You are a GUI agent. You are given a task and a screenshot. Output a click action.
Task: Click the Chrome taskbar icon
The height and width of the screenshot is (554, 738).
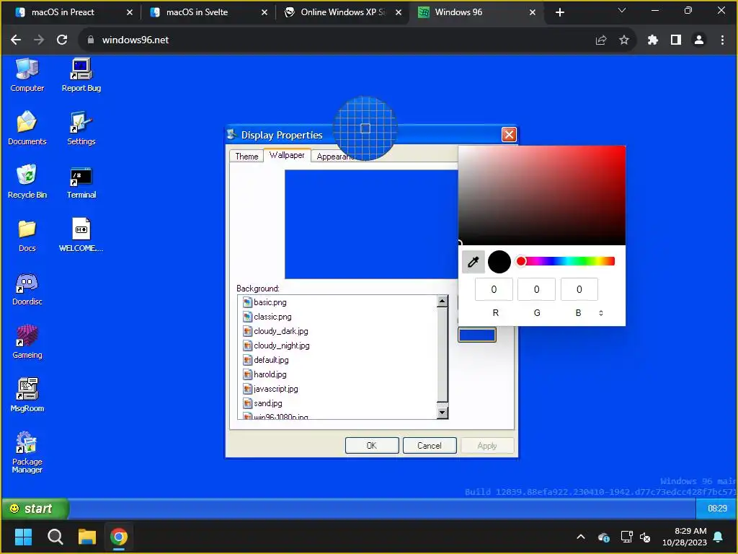[x=119, y=537]
